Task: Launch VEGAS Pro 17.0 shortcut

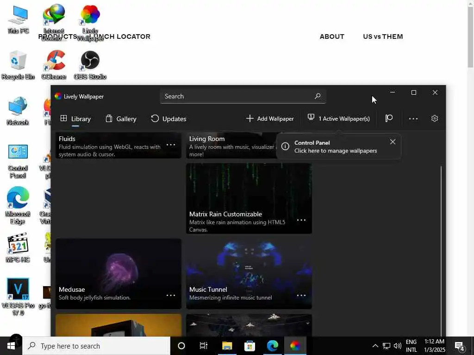Action: coord(18,296)
